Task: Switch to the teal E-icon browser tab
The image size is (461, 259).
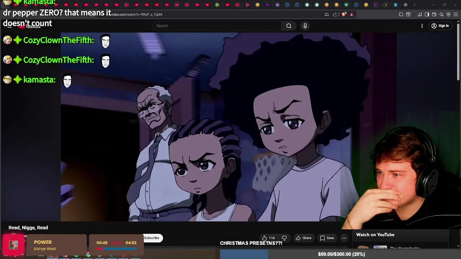Action: pyautogui.click(x=395, y=5)
